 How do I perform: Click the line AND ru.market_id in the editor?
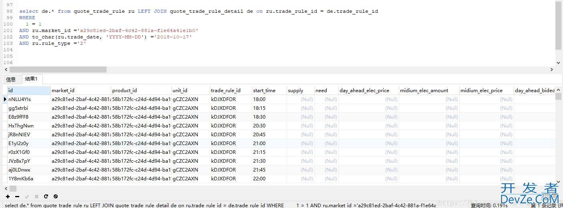(x=109, y=30)
